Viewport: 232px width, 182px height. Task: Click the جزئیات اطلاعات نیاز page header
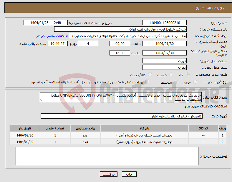click(210, 8)
